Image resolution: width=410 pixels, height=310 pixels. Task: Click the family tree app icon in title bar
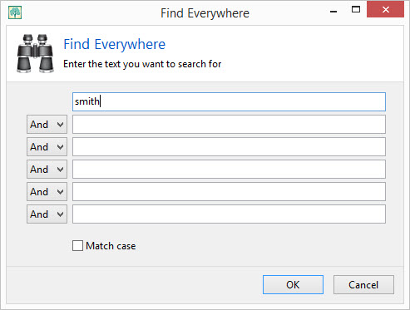tap(15, 12)
